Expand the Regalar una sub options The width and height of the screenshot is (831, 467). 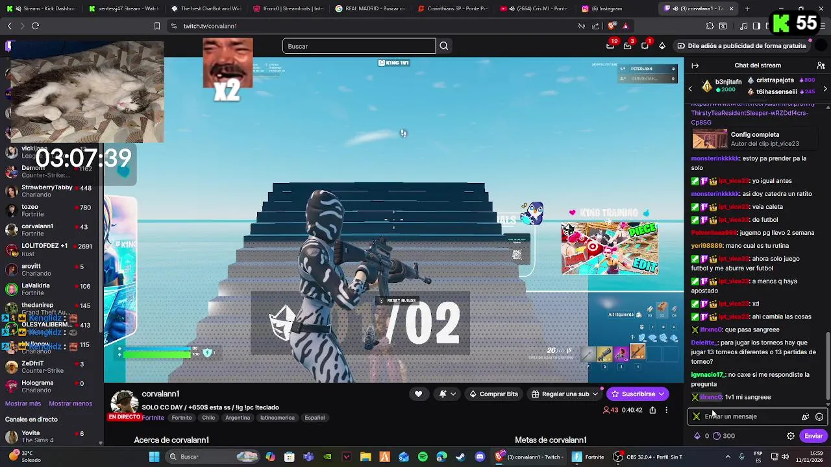coord(595,394)
